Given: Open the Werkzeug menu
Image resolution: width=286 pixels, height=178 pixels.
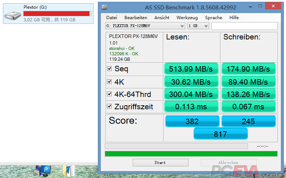Looking at the screenshot, I should click(187, 18).
